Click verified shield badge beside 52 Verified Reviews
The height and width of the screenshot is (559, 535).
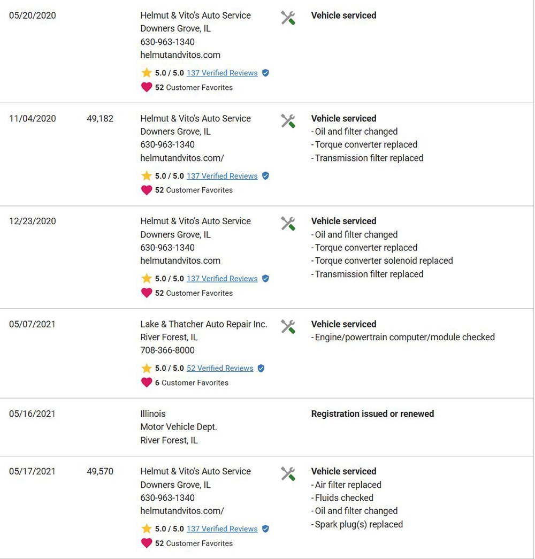point(261,368)
